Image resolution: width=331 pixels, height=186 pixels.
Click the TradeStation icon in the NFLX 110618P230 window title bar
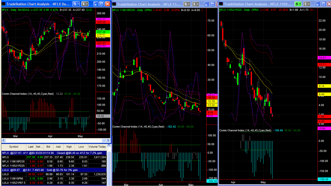[114, 4]
